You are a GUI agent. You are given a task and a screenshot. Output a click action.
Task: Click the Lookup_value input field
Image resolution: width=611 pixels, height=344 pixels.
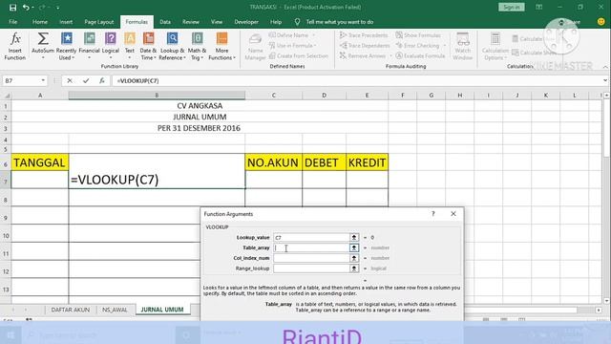(x=311, y=237)
